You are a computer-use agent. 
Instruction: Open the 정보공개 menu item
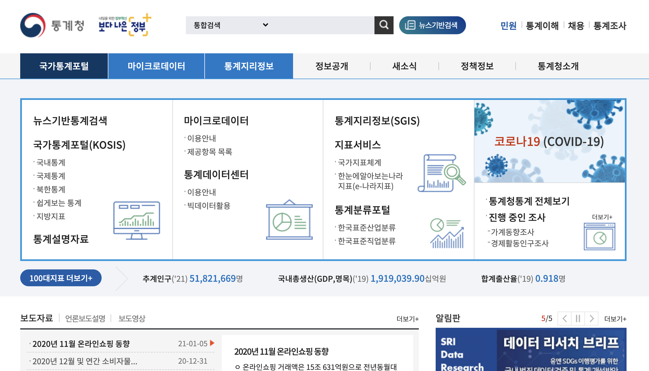click(332, 66)
